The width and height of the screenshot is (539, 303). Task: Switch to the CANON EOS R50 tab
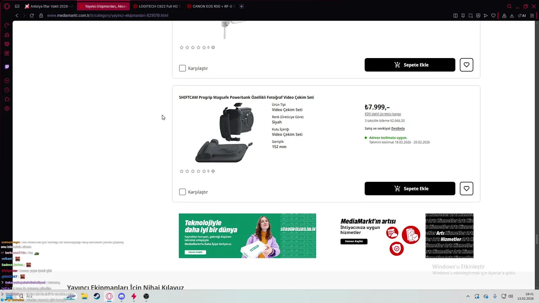pyautogui.click(x=210, y=6)
